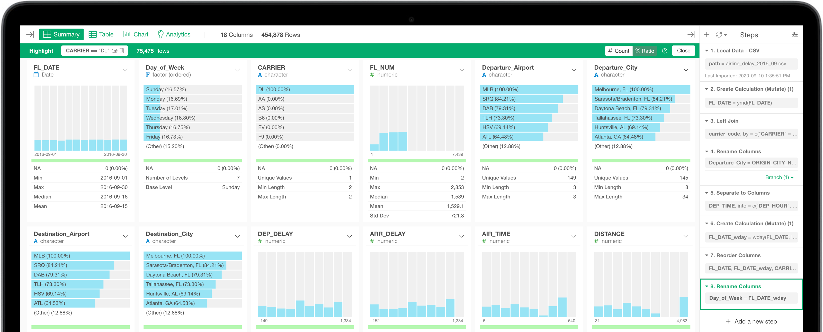Select the DL (100.00%) carrier bar
823x332 pixels.
305,89
